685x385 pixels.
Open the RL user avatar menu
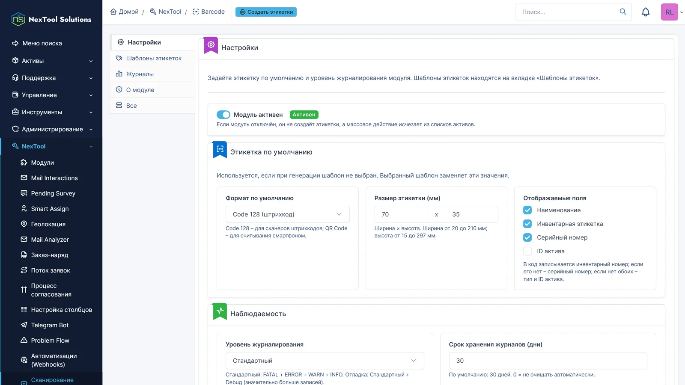pyautogui.click(x=669, y=12)
